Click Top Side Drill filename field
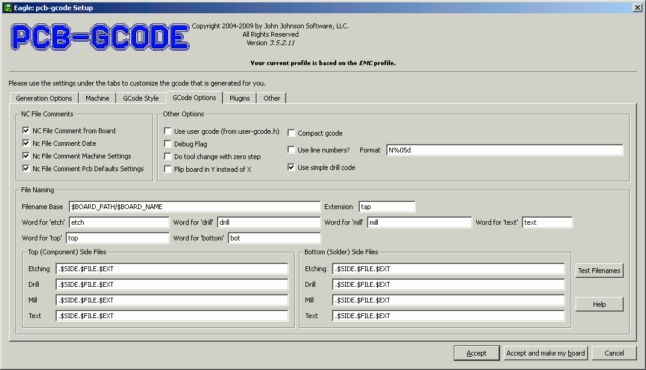Screen dimensions: 646x370 172,284
